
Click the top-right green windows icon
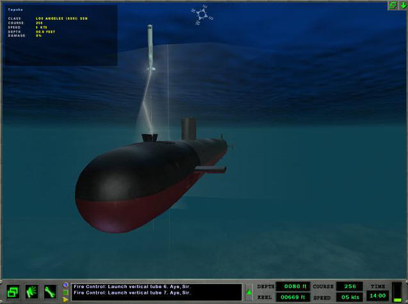click(393, 5)
